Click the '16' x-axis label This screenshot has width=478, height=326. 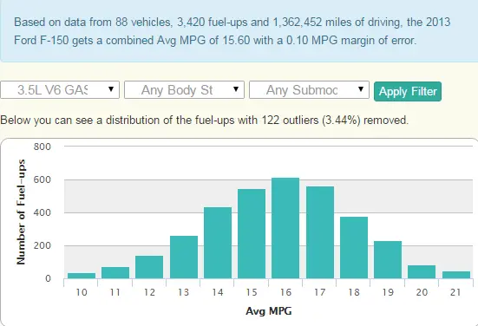pos(285,292)
